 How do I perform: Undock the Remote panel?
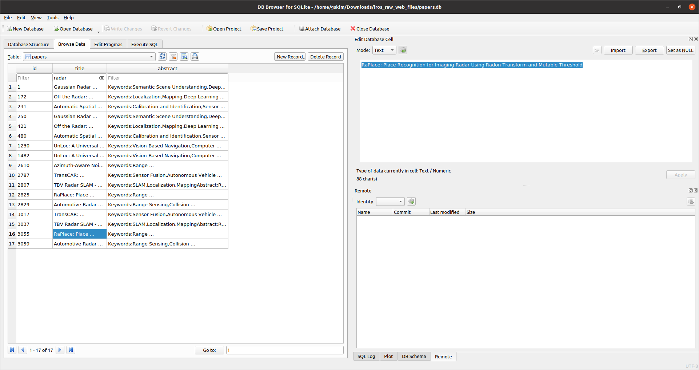coord(690,190)
